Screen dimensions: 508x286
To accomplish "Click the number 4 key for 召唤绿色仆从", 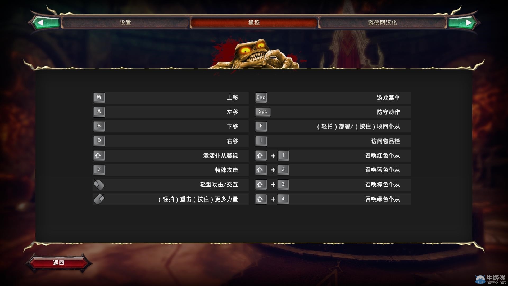I will pyautogui.click(x=283, y=199).
